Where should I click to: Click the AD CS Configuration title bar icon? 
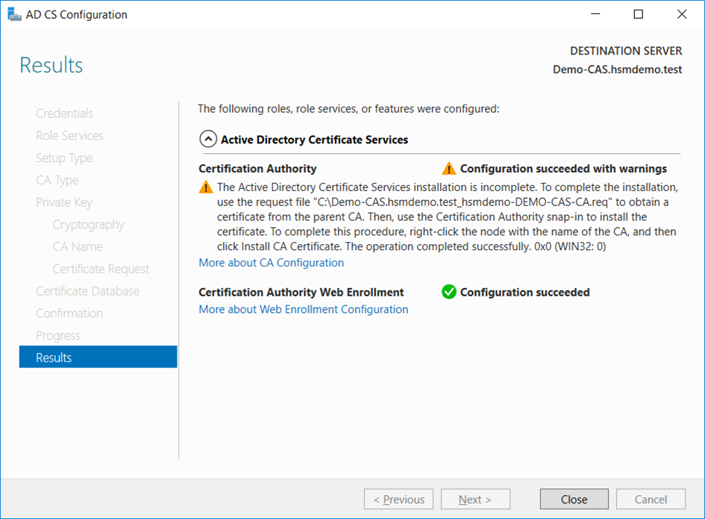point(15,14)
